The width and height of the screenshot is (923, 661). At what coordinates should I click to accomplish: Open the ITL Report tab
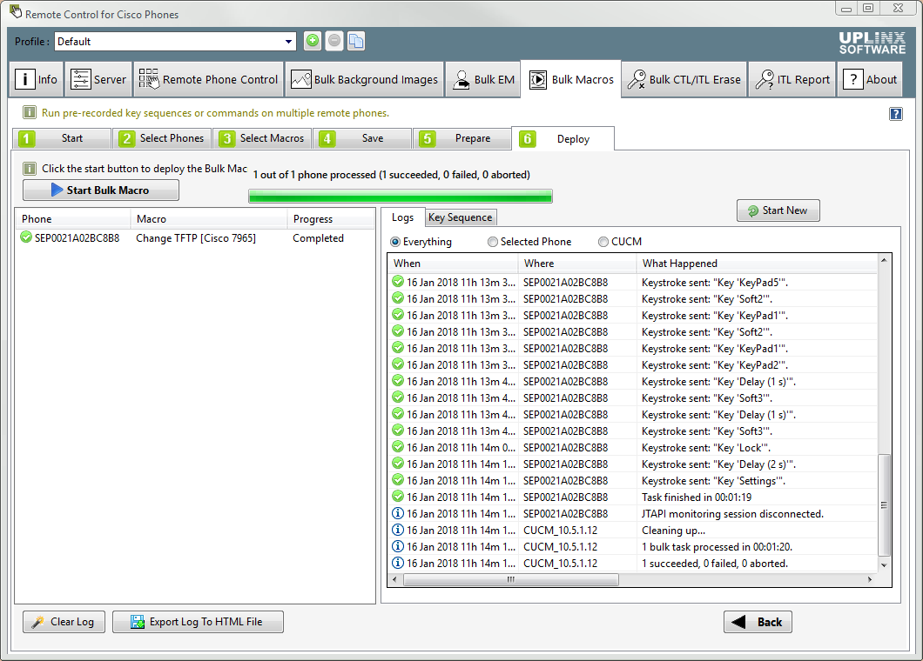click(x=792, y=79)
